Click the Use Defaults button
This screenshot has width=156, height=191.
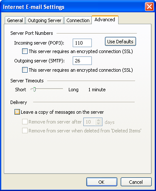pyautogui.click(x=120, y=42)
